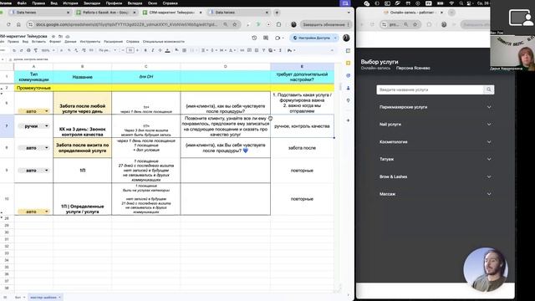The height and width of the screenshot is (301, 535).
Task: Select the 'Промежуточные' yellow row cell
Action: pyautogui.click(x=33, y=88)
